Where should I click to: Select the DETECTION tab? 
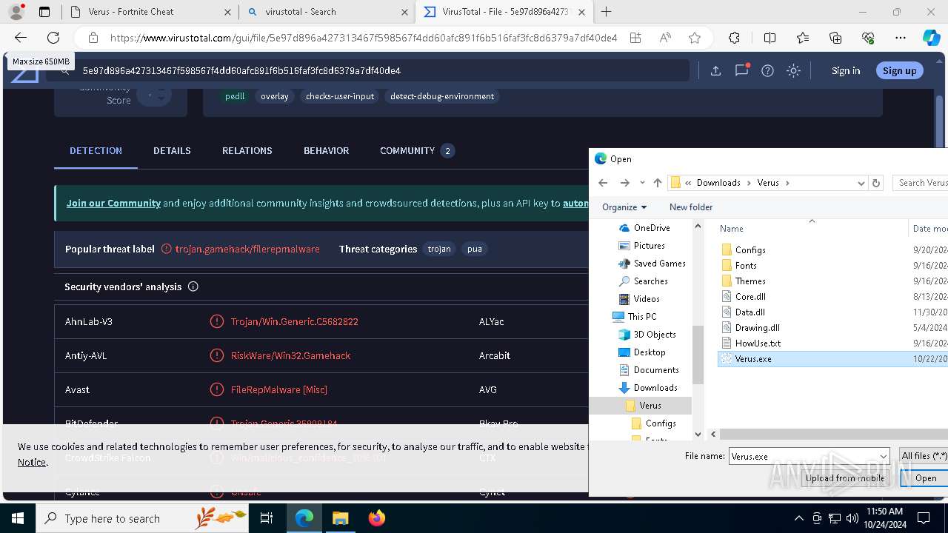point(96,150)
